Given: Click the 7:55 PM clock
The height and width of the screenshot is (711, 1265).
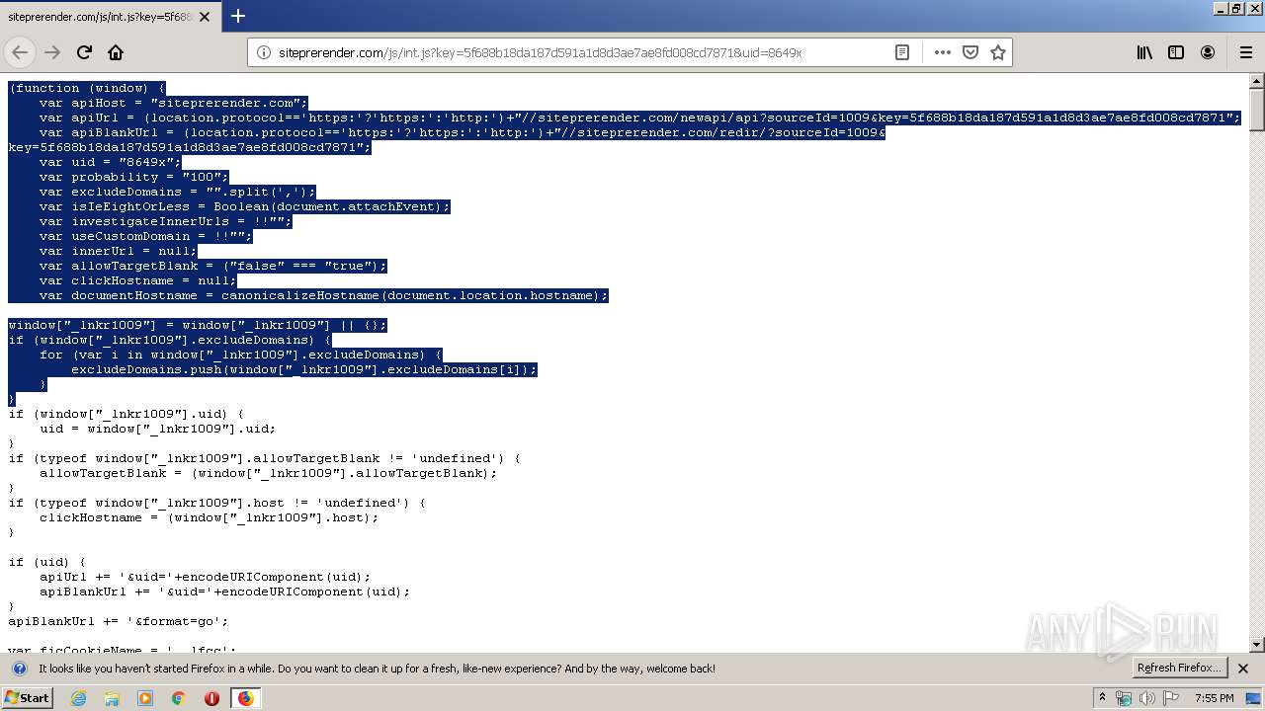Looking at the screenshot, I should point(1214,698).
